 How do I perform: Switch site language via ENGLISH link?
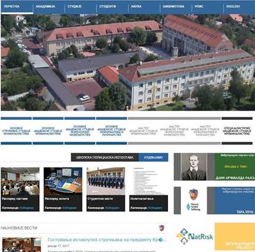(233, 6)
